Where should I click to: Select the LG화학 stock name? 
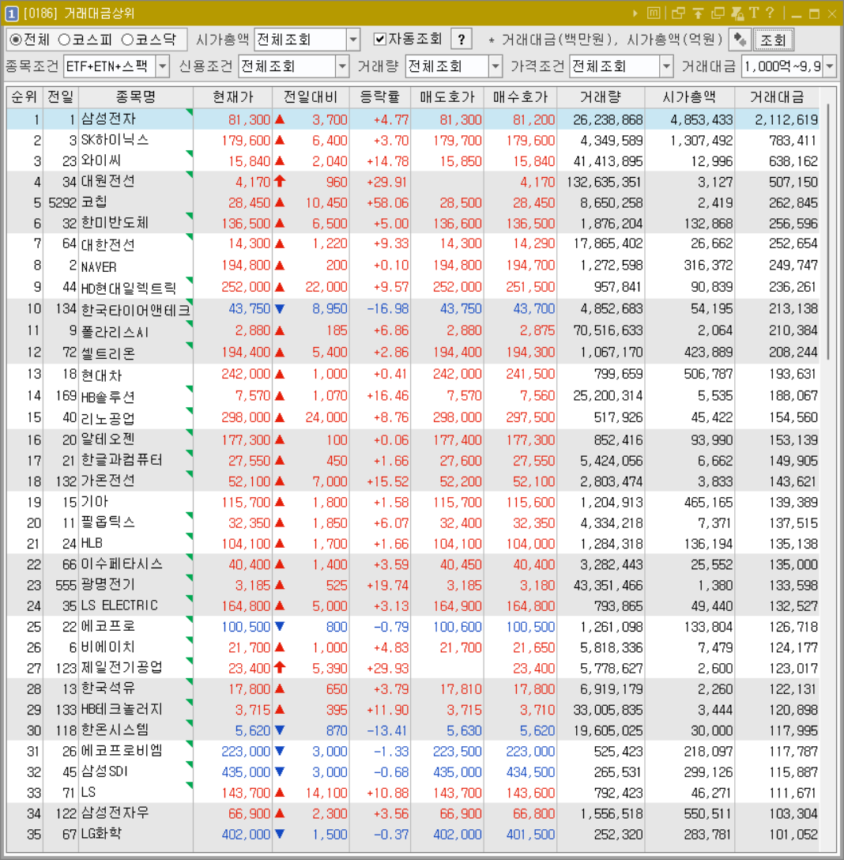[101, 834]
